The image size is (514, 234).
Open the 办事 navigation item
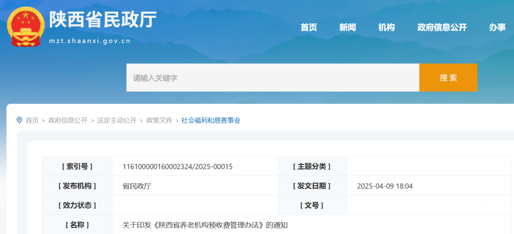(497, 28)
